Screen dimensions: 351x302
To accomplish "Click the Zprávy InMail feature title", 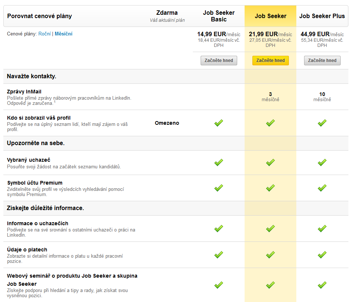I will (x=24, y=92).
